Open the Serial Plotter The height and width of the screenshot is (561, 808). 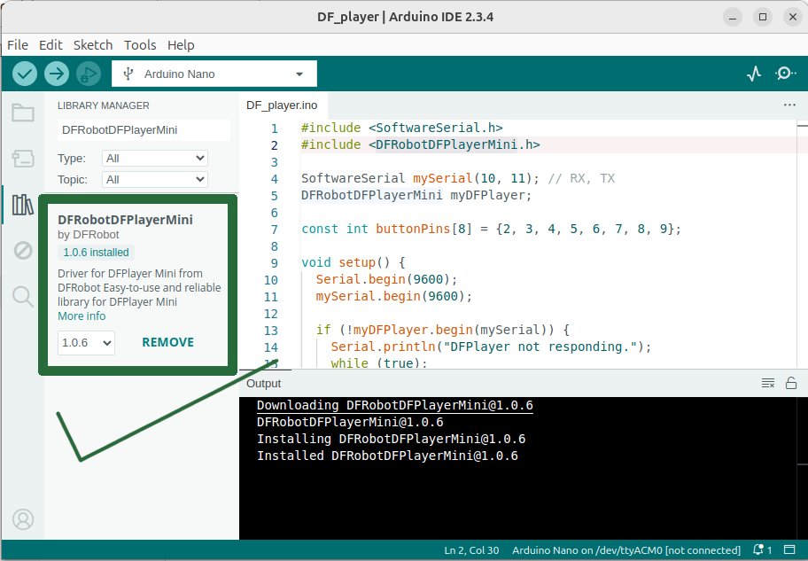(754, 74)
